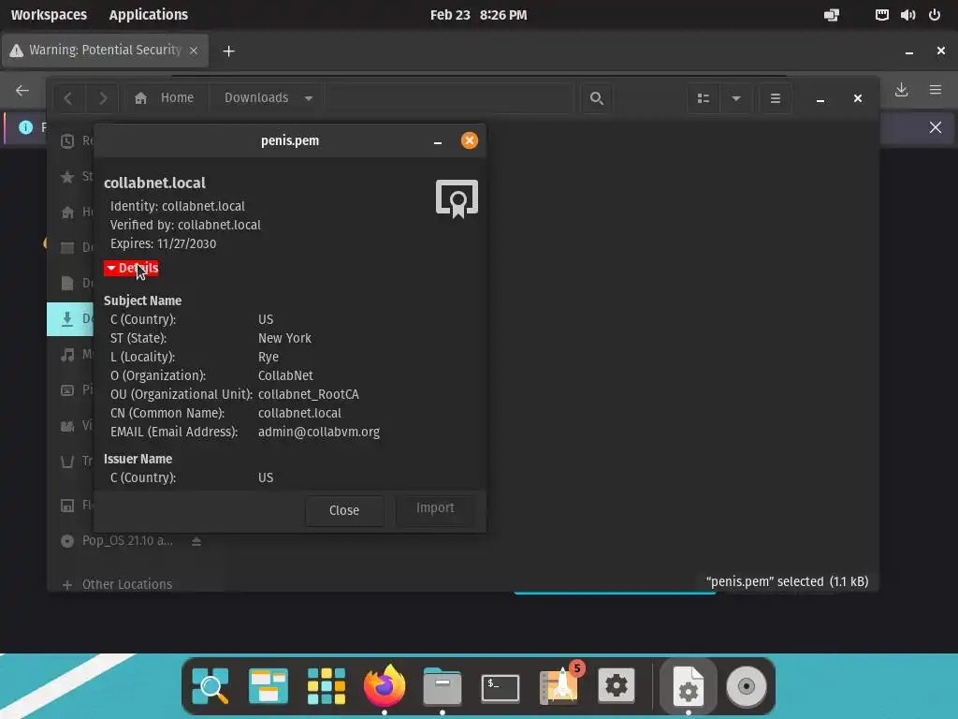Screen dimensions: 958x719
Task: Open the power menu icon
Action: tap(935, 15)
